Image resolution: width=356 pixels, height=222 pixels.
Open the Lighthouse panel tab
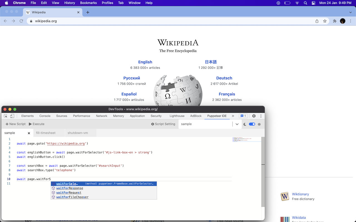[x=177, y=116]
